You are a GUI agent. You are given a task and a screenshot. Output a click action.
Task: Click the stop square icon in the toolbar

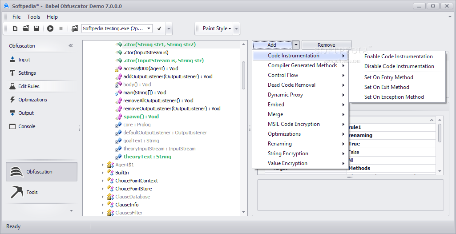point(61,28)
